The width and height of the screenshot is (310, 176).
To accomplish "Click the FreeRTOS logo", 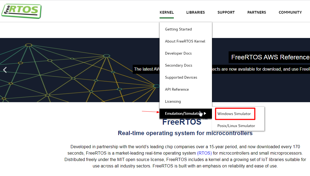I will [x=21, y=11].
